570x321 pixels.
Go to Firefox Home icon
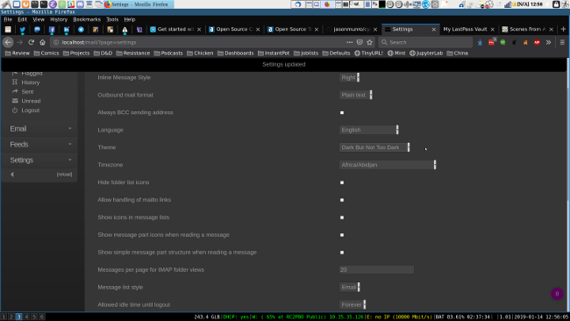click(x=43, y=42)
